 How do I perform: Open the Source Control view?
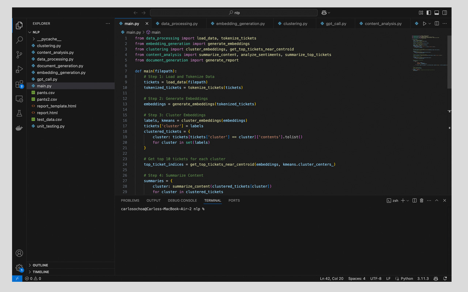(x=19, y=55)
